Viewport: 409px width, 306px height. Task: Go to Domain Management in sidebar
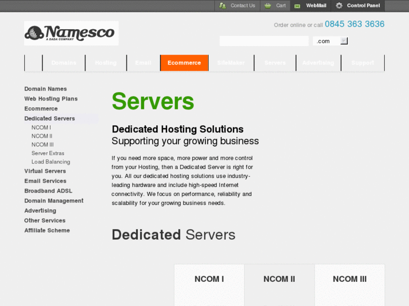pos(54,201)
